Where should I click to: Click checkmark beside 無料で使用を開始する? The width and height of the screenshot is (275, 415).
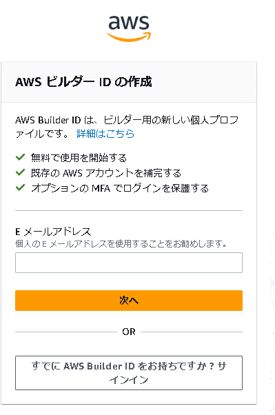(x=20, y=157)
